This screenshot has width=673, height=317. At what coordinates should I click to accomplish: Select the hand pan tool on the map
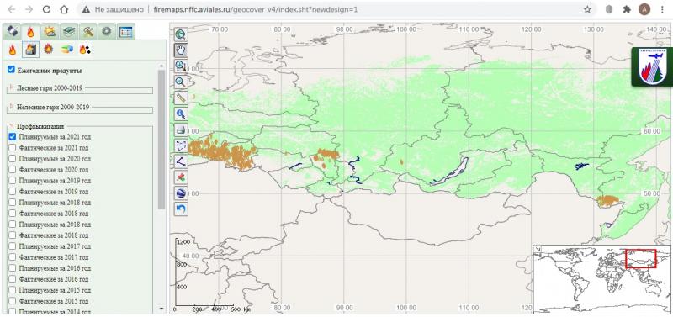(x=181, y=50)
